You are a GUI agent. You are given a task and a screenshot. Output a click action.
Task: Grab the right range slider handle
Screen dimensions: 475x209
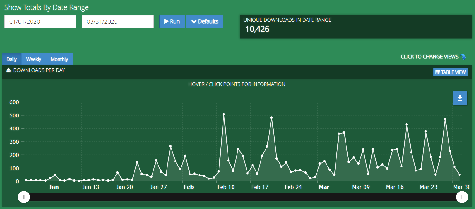[x=462, y=197]
